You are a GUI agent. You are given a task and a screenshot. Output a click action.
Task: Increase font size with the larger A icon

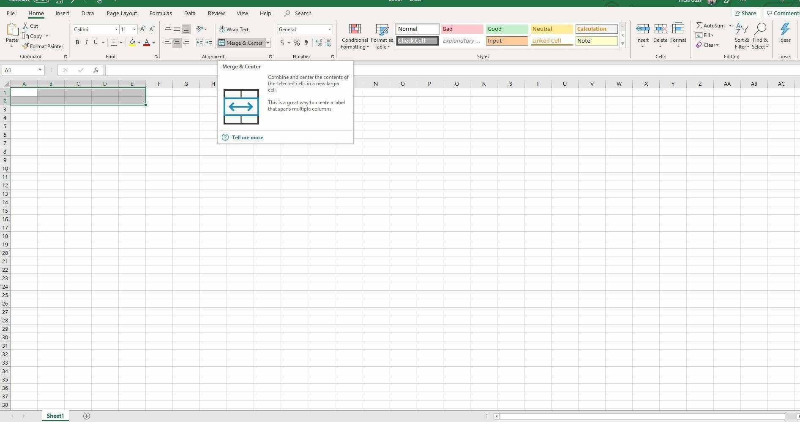click(143, 29)
